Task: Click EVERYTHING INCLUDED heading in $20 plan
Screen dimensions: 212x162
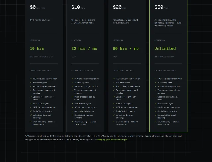Action: [123, 71]
